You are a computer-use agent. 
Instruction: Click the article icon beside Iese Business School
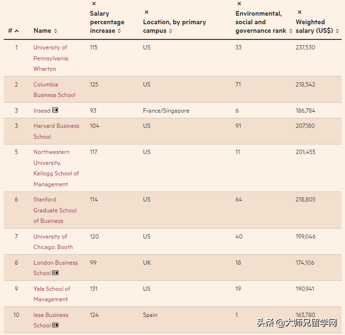pyautogui.click(x=56, y=325)
